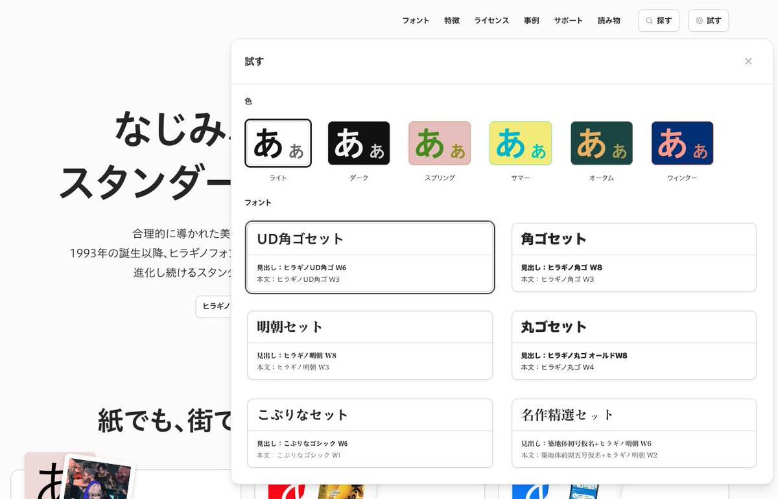Click the 本文：ヒラギノ角ゴ W3 text
Image resolution: width=778 pixels, height=499 pixels.
pyautogui.click(x=558, y=279)
